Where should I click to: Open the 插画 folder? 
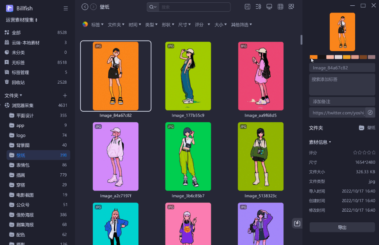[38, 175]
